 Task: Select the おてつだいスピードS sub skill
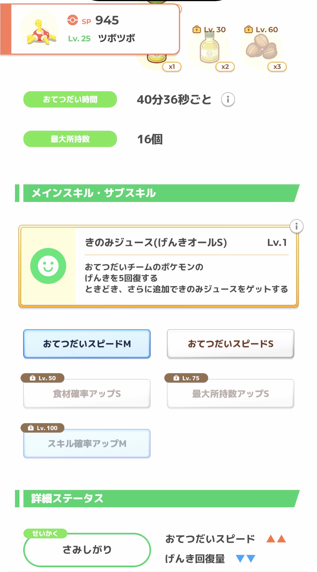pyautogui.click(x=230, y=344)
